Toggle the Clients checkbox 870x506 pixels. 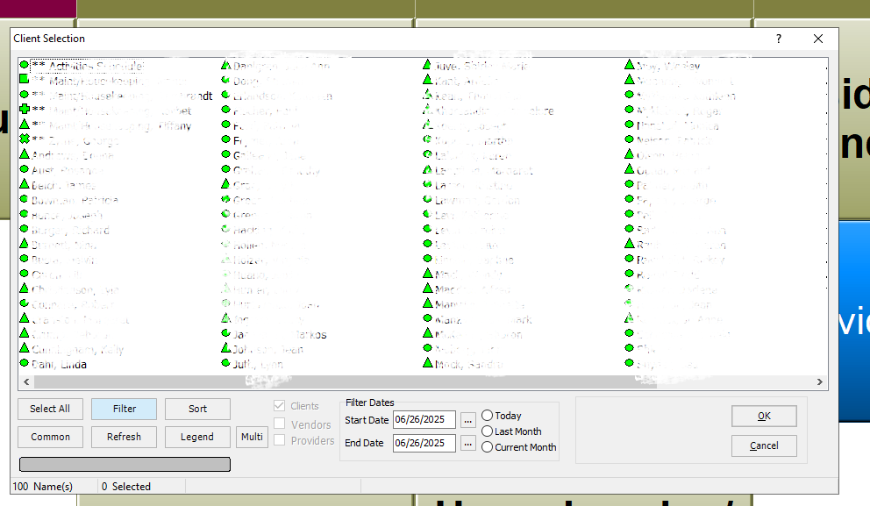(279, 406)
